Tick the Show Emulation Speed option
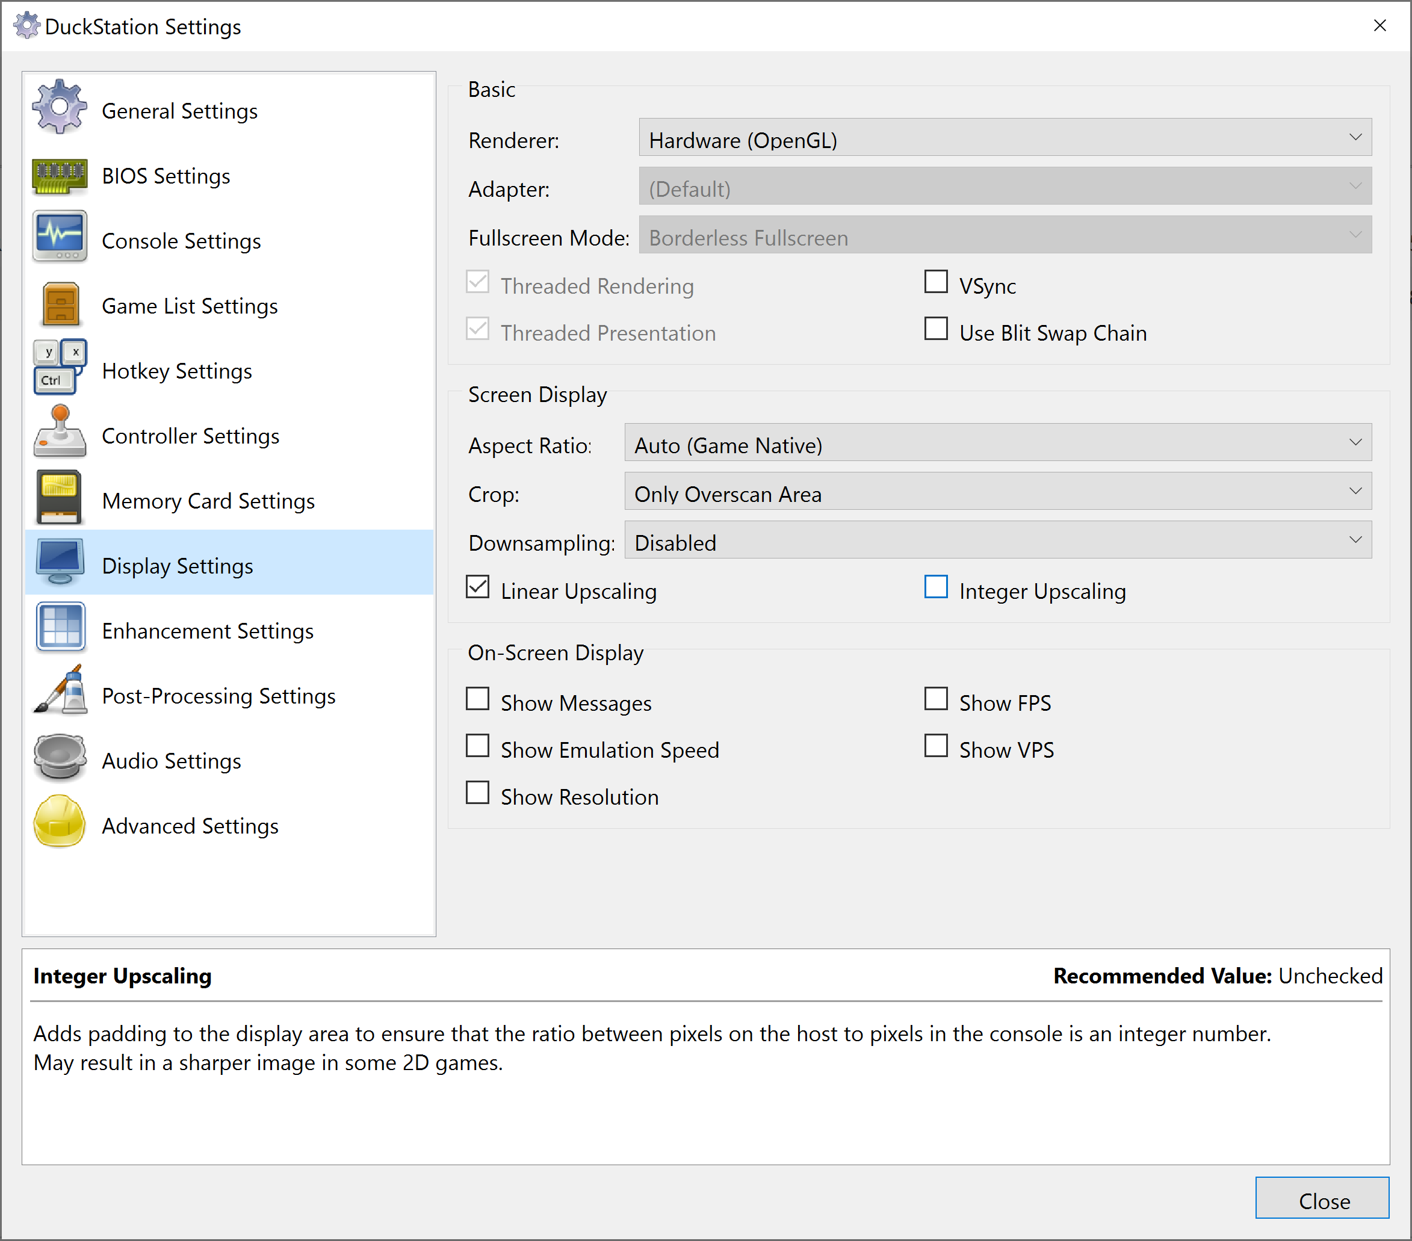The height and width of the screenshot is (1241, 1412). (477, 746)
